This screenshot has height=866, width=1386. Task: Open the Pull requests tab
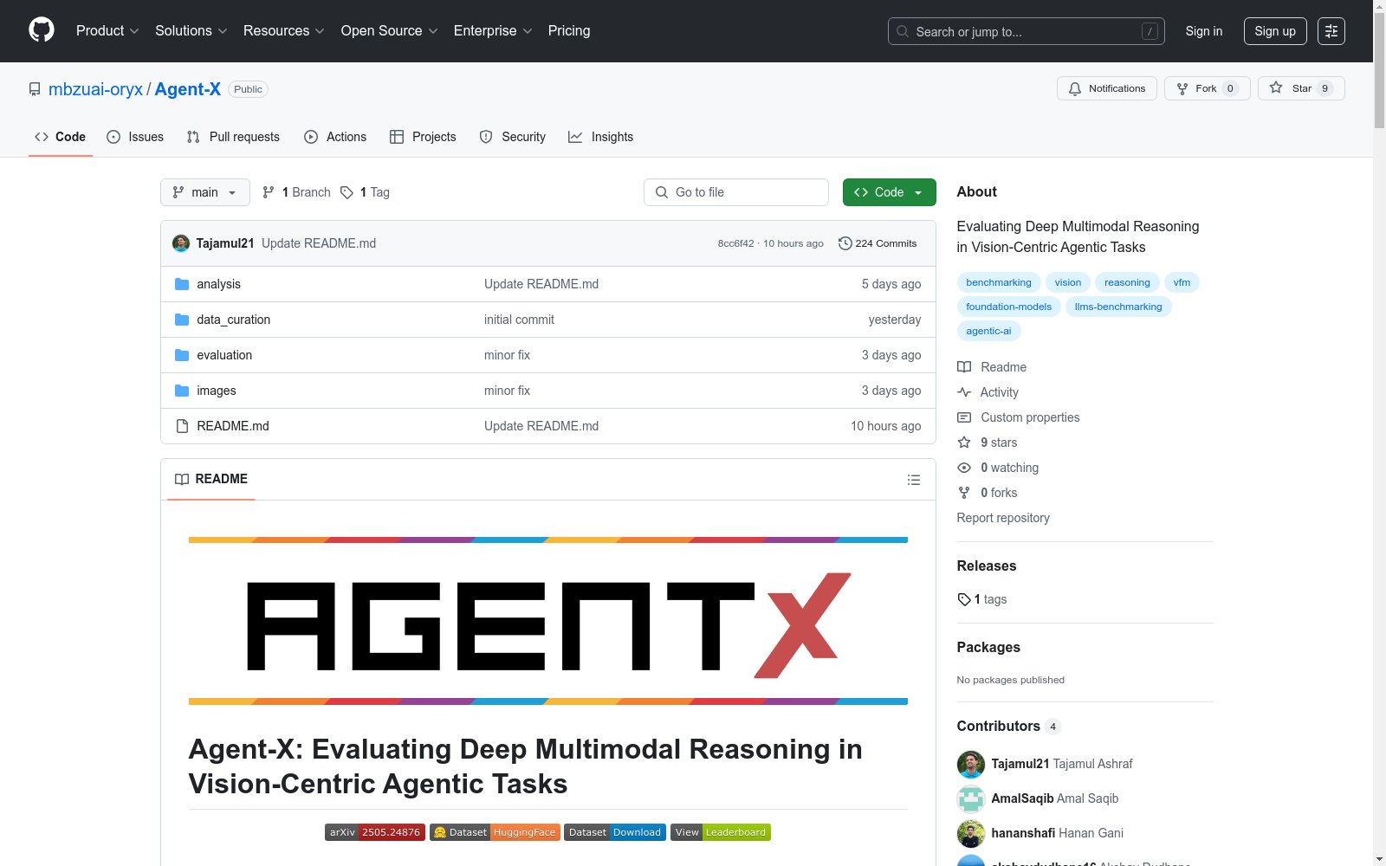233,137
